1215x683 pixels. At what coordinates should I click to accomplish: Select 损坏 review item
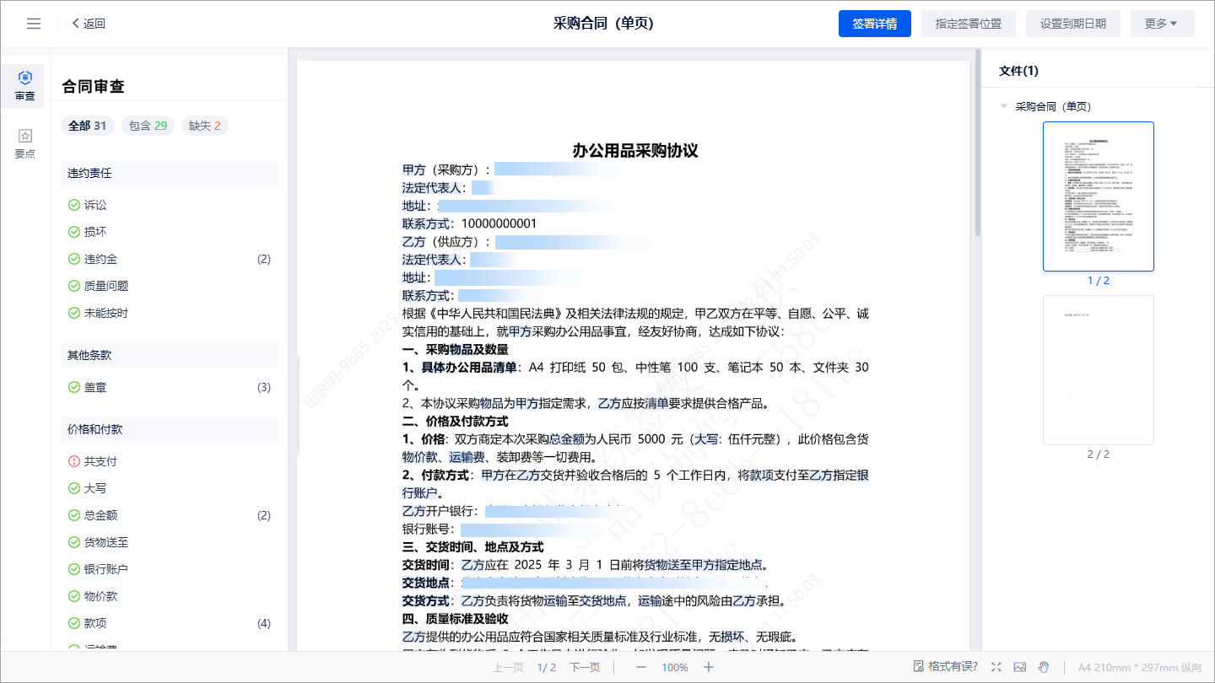[169, 232]
